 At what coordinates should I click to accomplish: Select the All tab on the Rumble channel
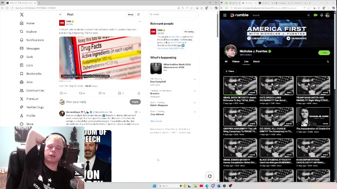pyautogui.click(x=226, y=61)
